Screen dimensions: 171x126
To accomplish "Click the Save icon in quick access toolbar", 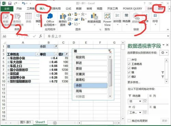I will point(10,3).
